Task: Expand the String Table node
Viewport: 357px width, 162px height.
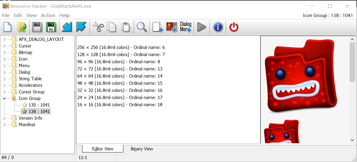Action: [4, 79]
